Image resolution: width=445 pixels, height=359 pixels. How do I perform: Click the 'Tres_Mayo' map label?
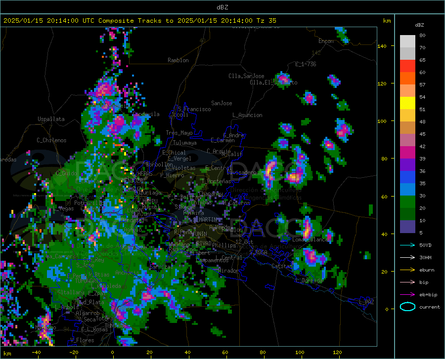179,133
